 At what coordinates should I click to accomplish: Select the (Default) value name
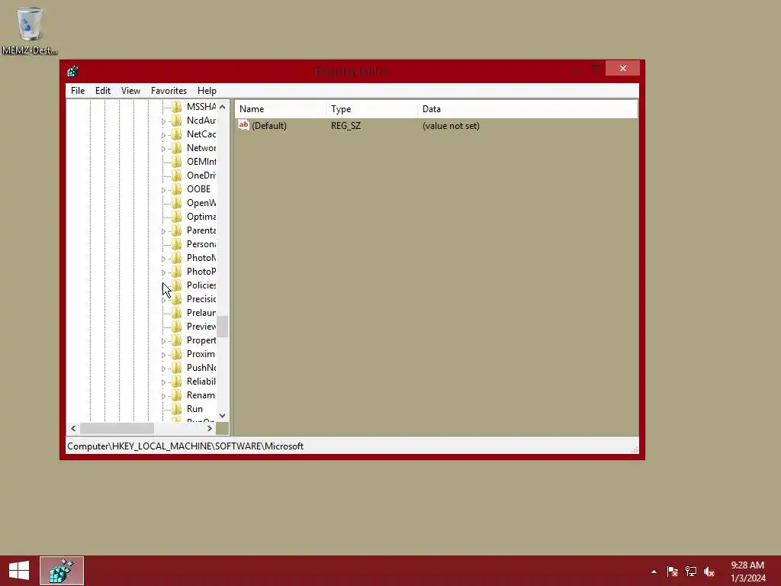click(x=269, y=126)
